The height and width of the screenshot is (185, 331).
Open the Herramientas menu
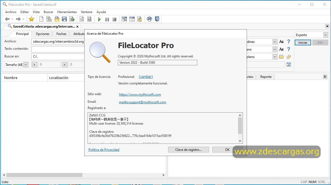tap(67, 12)
